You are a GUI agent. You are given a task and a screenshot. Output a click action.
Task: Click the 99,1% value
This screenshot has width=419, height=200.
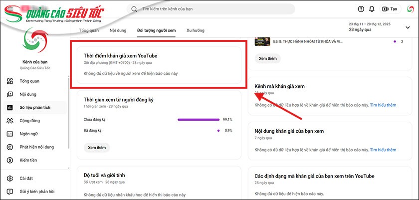pos(227,120)
